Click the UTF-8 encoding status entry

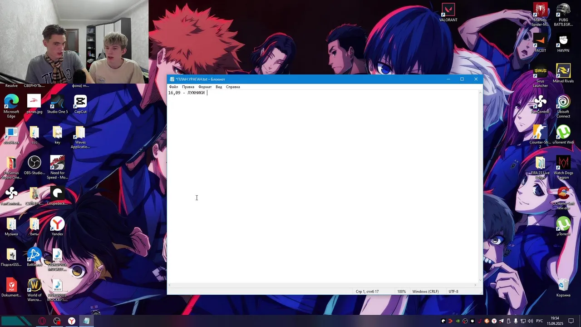453,292
